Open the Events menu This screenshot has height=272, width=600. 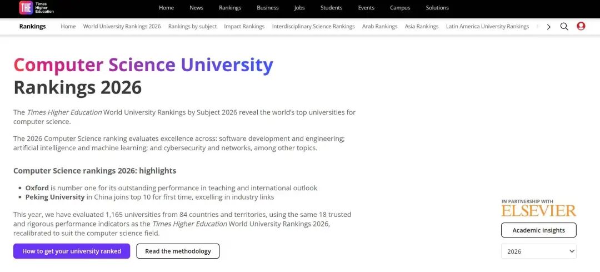(x=366, y=8)
